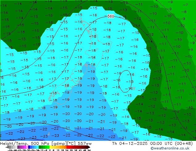This screenshot has height=151, width=196.
Task: Pick the dark green -12 legend swatch
Action: tap(40, 147)
